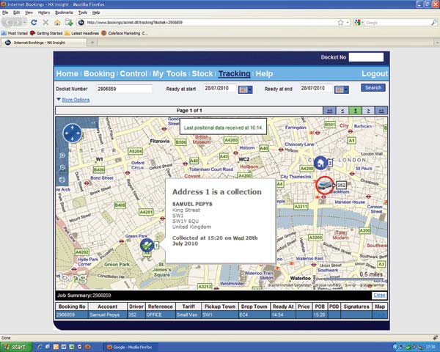Open the address bar history dropdown arrow
Image resolution: width=440 pixels, height=352 pixels.
click(x=348, y=23)
